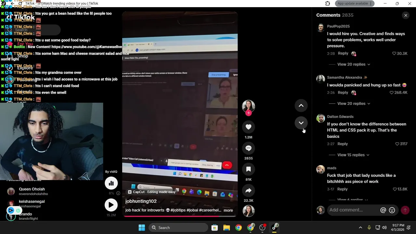Share the video using the arrow icon

(x=248, y=190)
